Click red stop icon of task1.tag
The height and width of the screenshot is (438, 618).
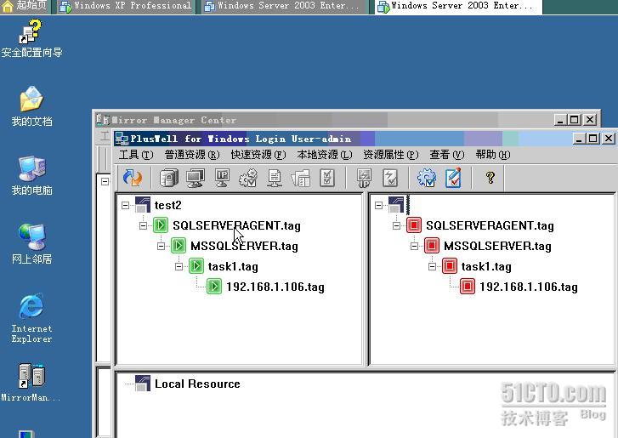pyautogui.click(x=450, y=266)
